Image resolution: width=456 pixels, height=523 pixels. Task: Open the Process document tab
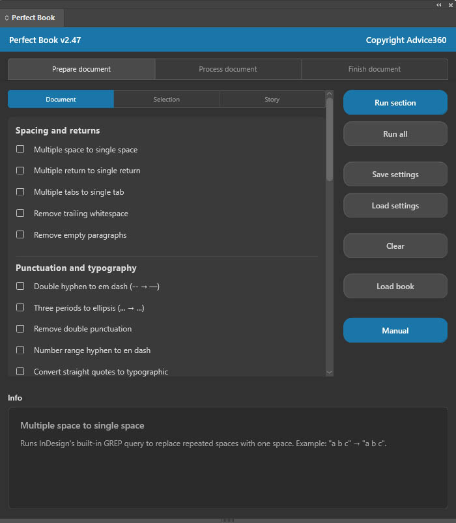(x=228, y=69)
